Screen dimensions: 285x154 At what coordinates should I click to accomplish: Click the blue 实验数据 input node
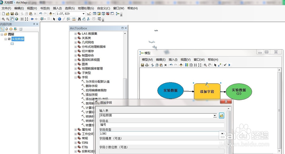pyautogui.click(x=170, y=90)
